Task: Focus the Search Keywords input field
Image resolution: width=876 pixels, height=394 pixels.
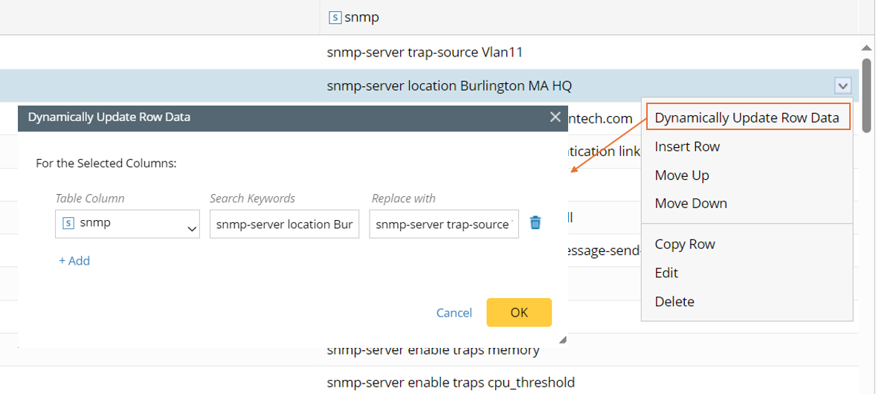Action: point(285,225)
